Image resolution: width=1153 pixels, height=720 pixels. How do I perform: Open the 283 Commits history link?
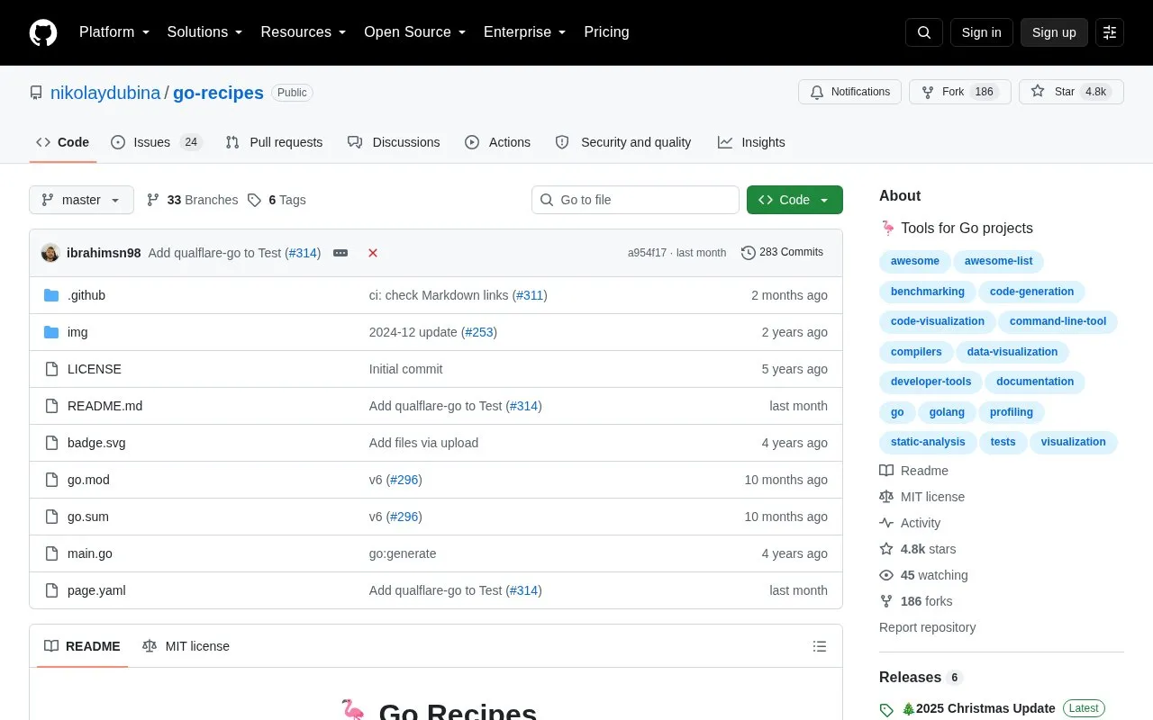(782, 253)
